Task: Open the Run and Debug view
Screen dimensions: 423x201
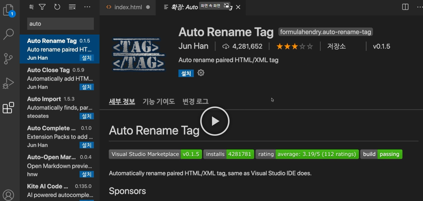Action: pyautogui.click(x=9, y=83)
